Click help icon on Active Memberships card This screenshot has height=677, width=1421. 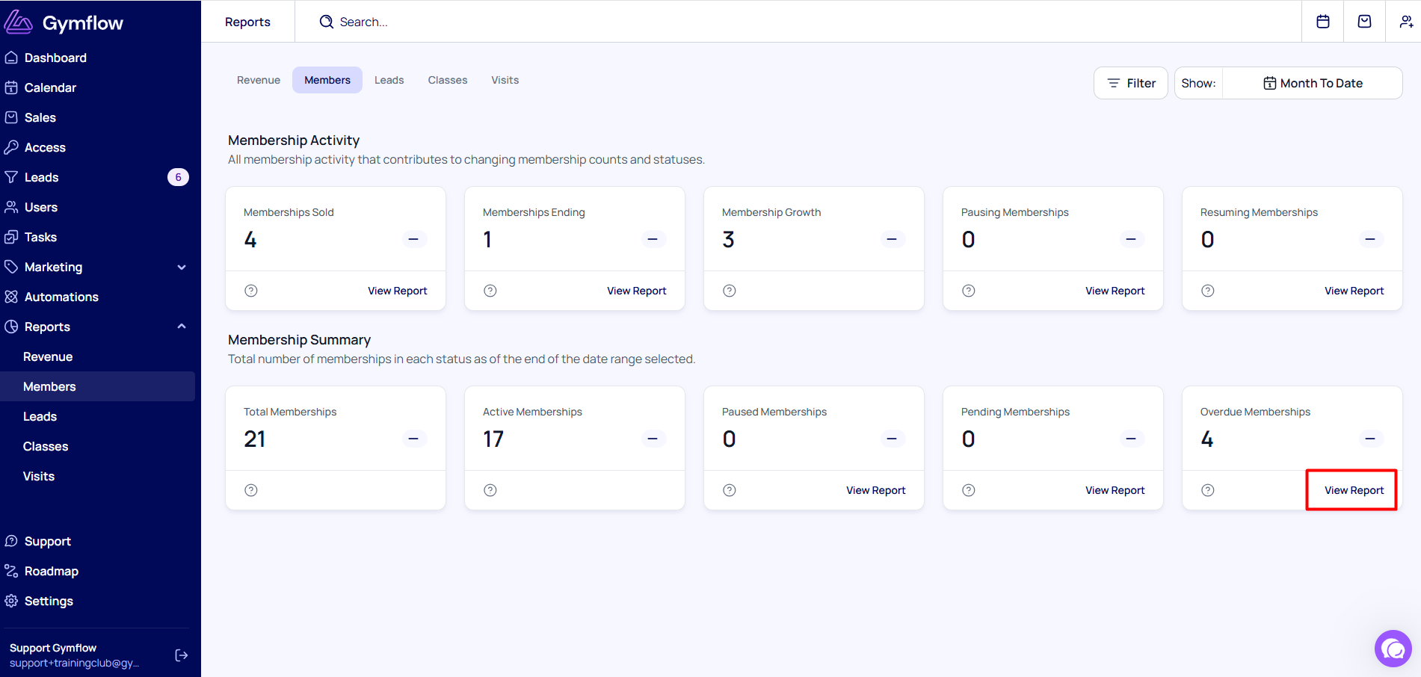pos(490,490)
